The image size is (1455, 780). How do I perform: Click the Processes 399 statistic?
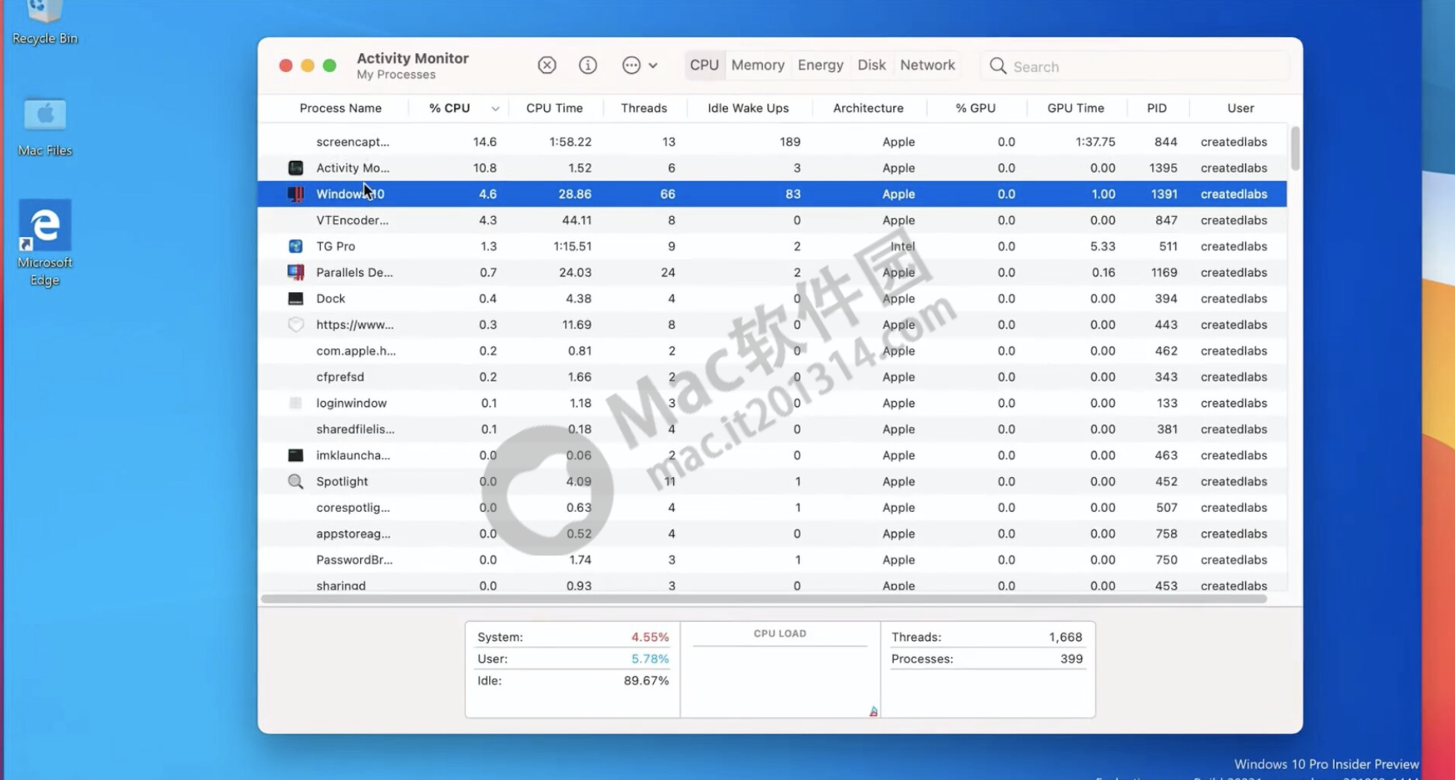987,659
